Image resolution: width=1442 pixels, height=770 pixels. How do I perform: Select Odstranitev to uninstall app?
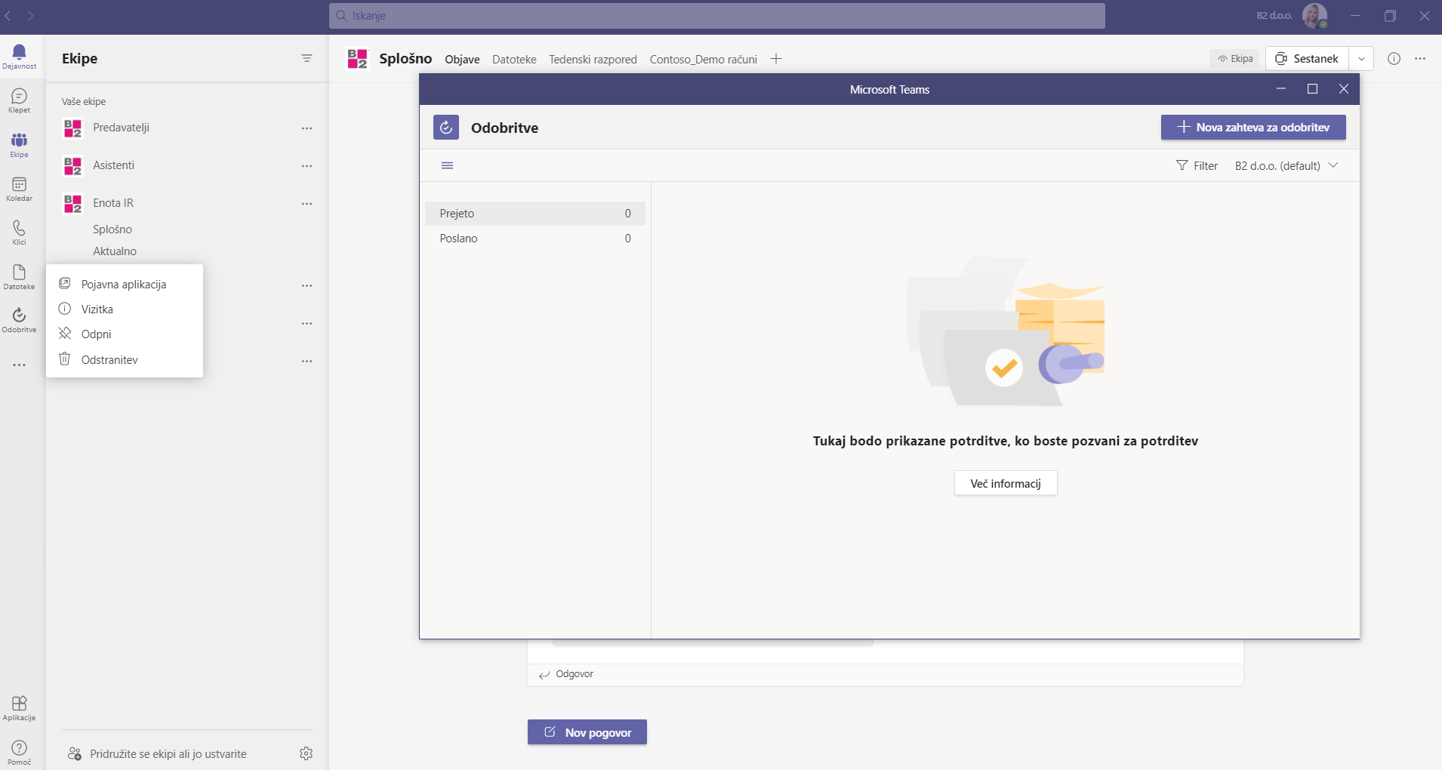(x=125, y=359)
